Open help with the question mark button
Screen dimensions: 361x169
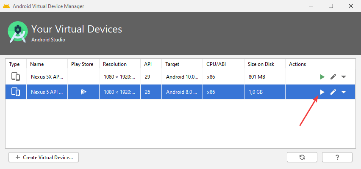click(x=337, y=157)
